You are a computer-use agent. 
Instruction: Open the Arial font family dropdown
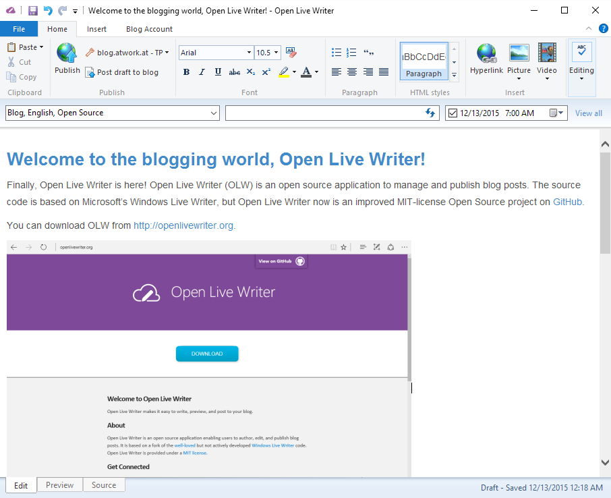216,53
